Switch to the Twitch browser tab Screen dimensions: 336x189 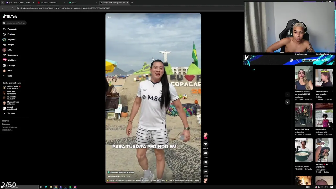20,3
